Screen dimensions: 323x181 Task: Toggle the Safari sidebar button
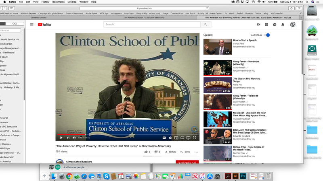coord(12,8)
